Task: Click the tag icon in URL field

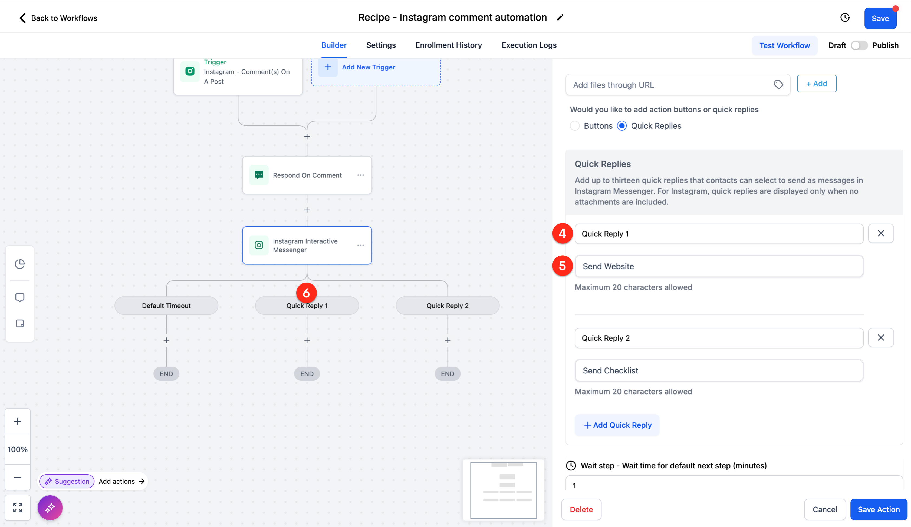Action: (x=778, y=85)
